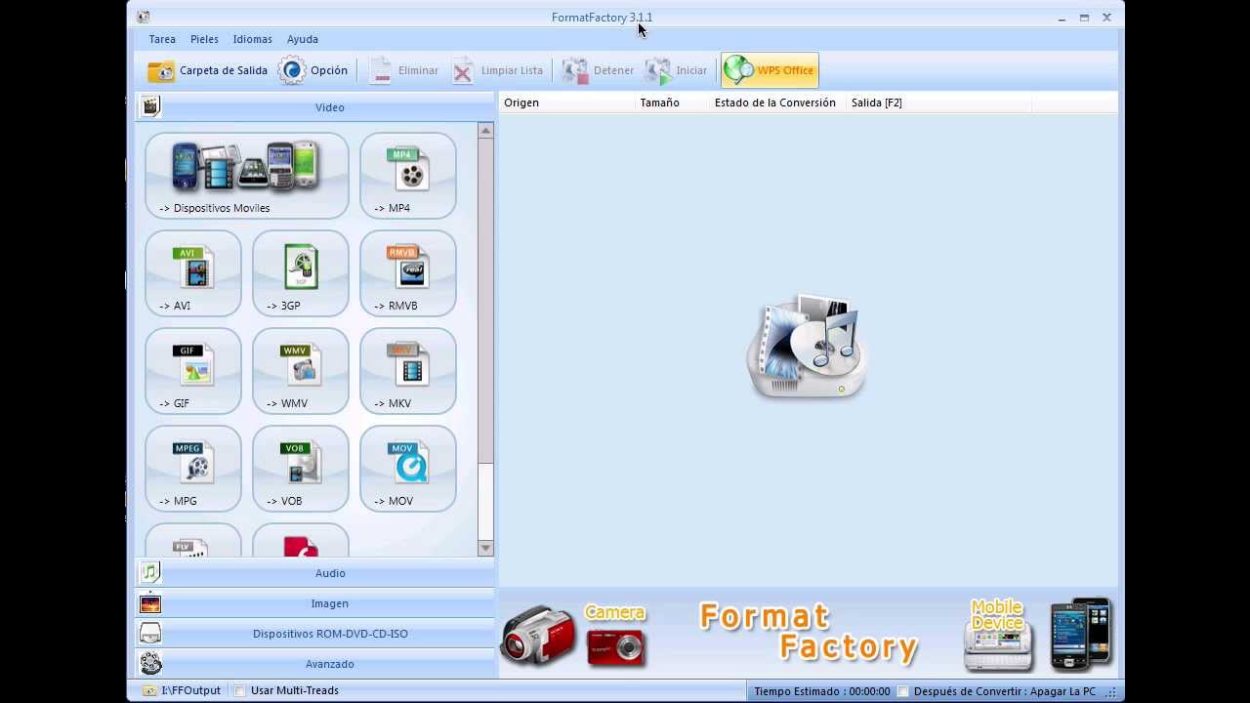
Task: Open the Ayuda menu
Action: 303,39
